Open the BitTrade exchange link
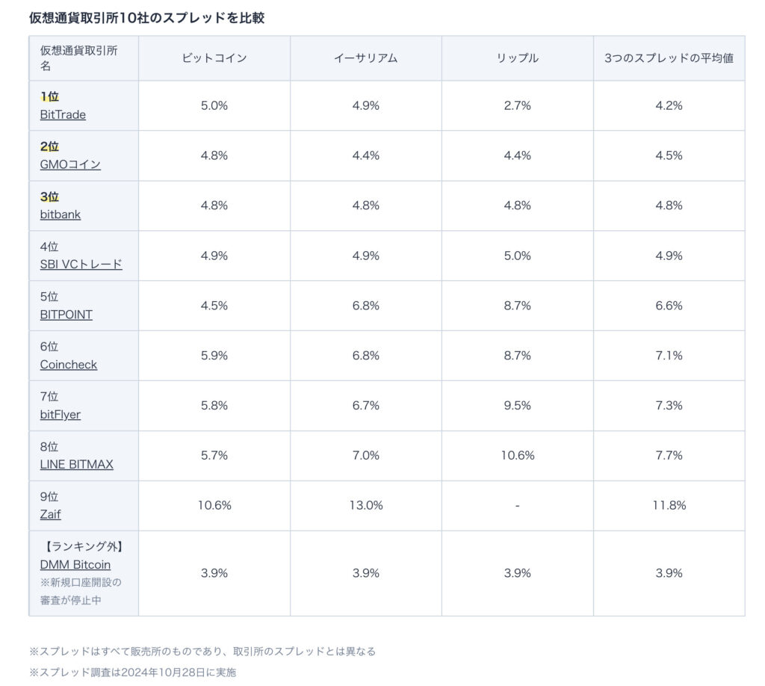 [x=63, y=115]
